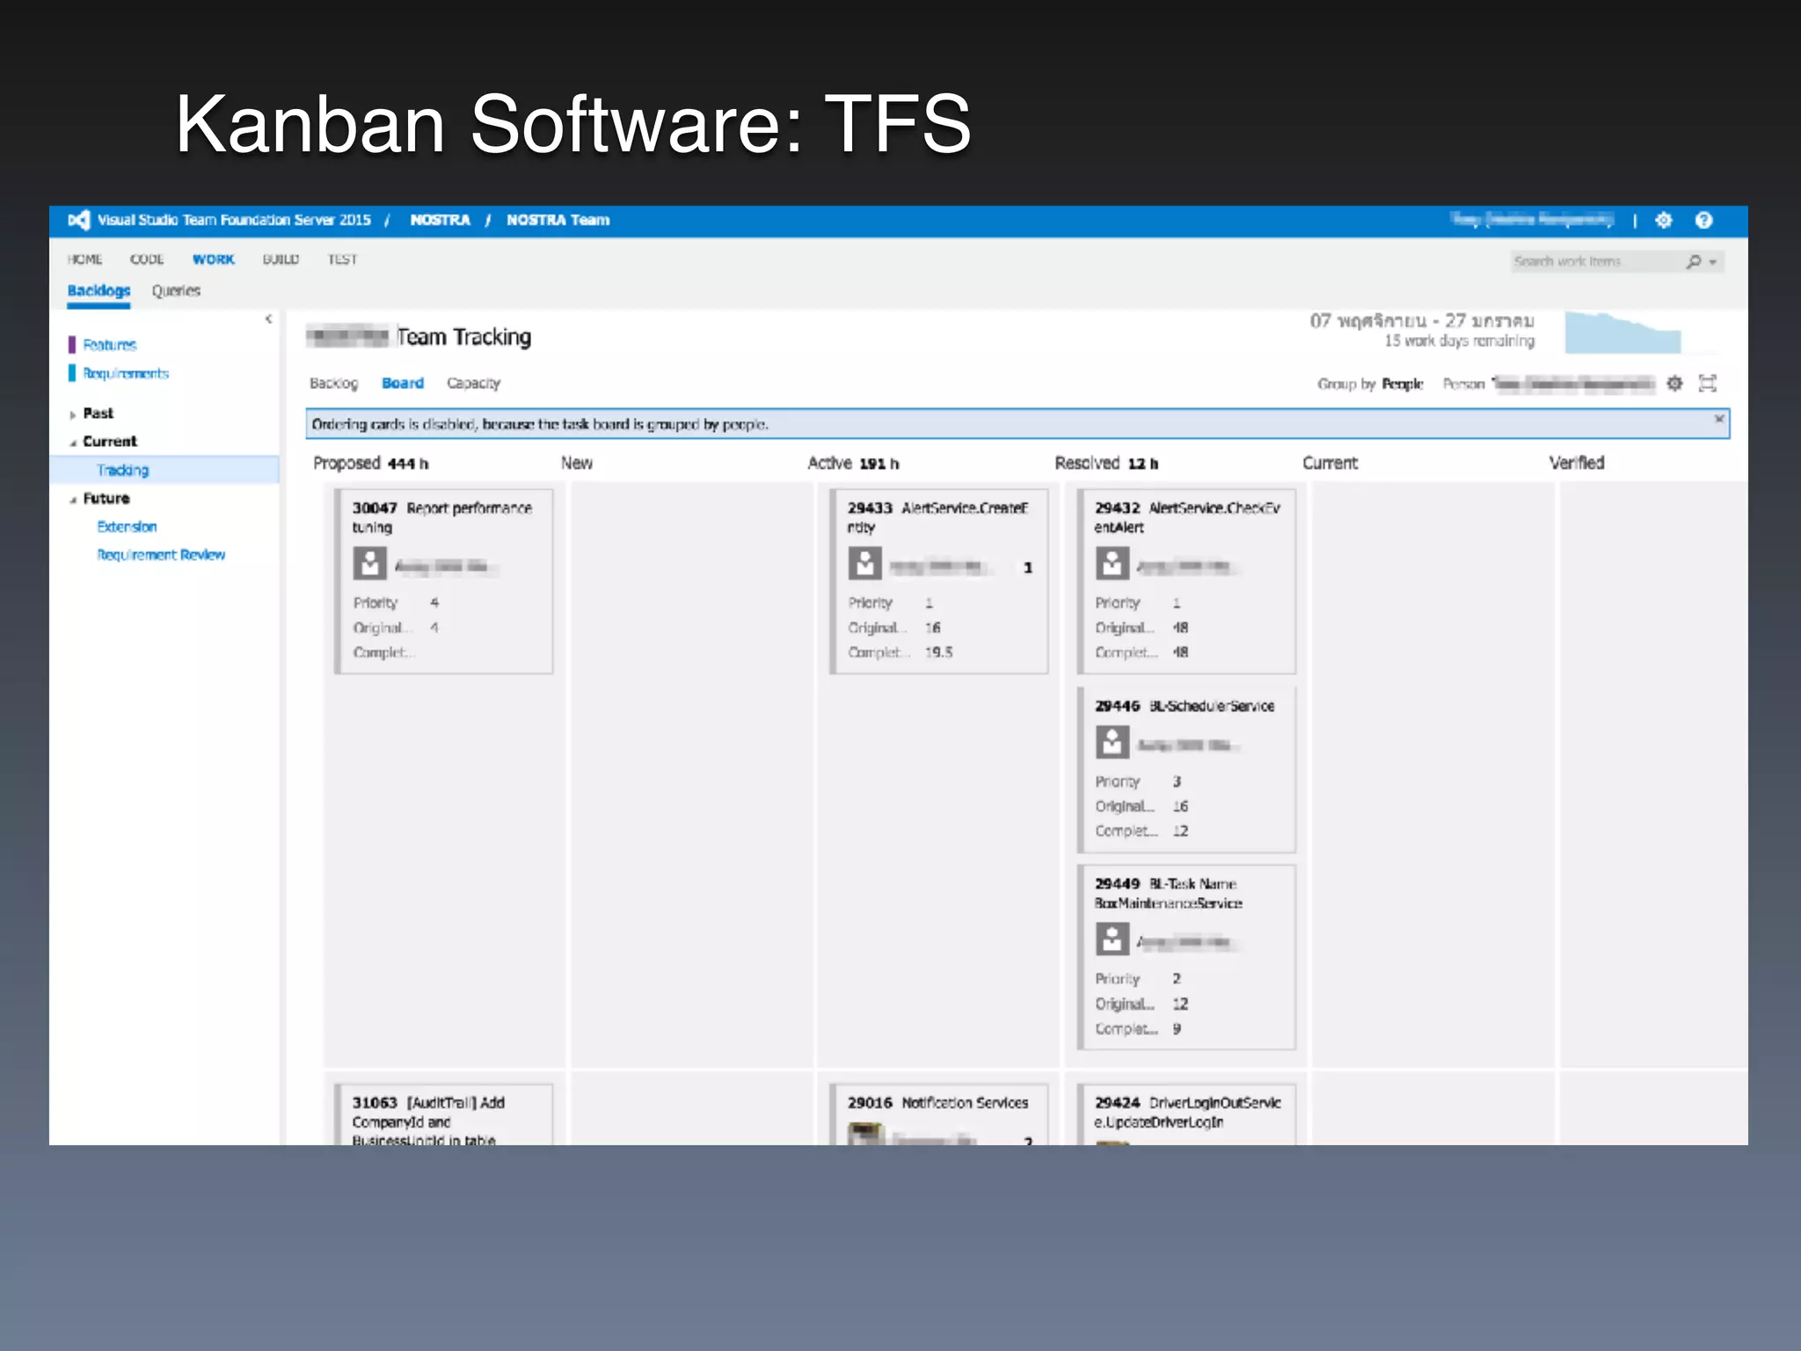The width and height of the screenshot is (1801, 1351).
Task: Open the help question mark icon
Action: 1703,220
